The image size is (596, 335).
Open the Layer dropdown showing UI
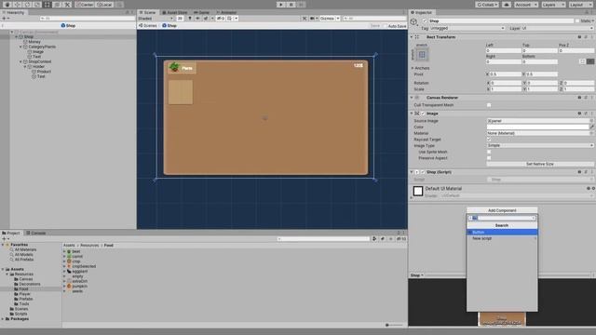coord(557,28)
